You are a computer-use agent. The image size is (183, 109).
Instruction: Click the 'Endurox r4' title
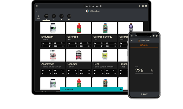click(x=48, y=37)
